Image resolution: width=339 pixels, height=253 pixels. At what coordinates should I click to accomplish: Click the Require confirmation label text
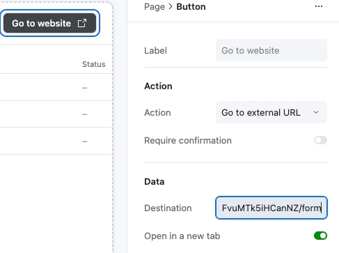pyautogui.click(x=188, y=141)
